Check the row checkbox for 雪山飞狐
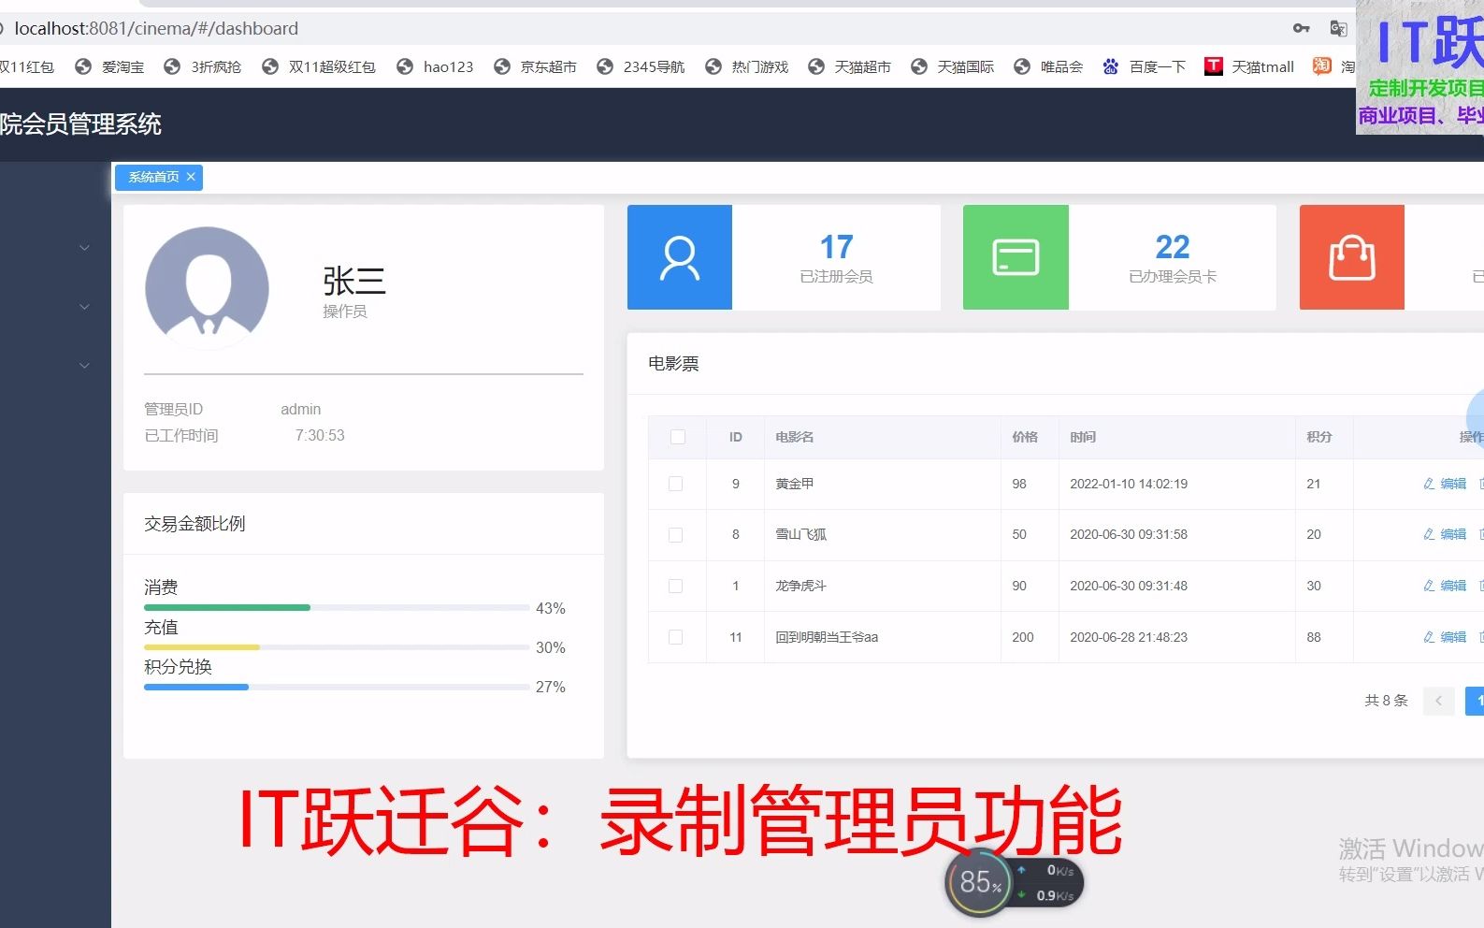 (675, 535)
